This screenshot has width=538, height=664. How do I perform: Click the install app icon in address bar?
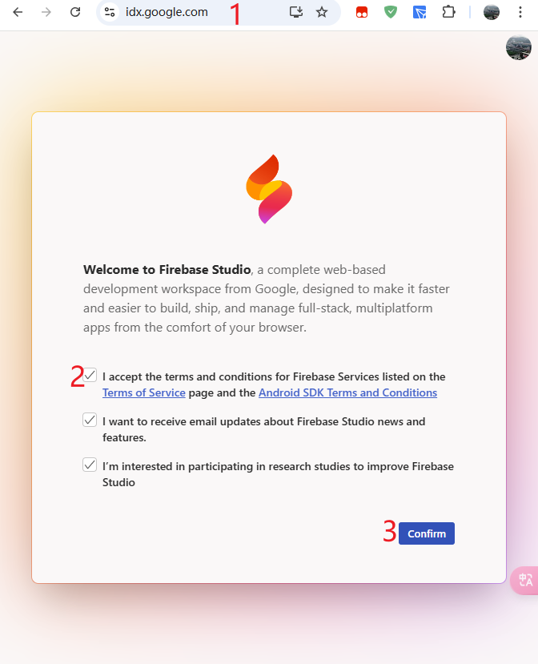(x=296, y=12)
